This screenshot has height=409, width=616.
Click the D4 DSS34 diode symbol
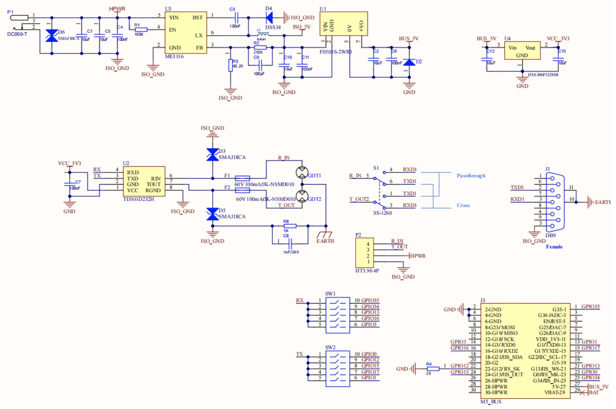[x=269, y=18]
